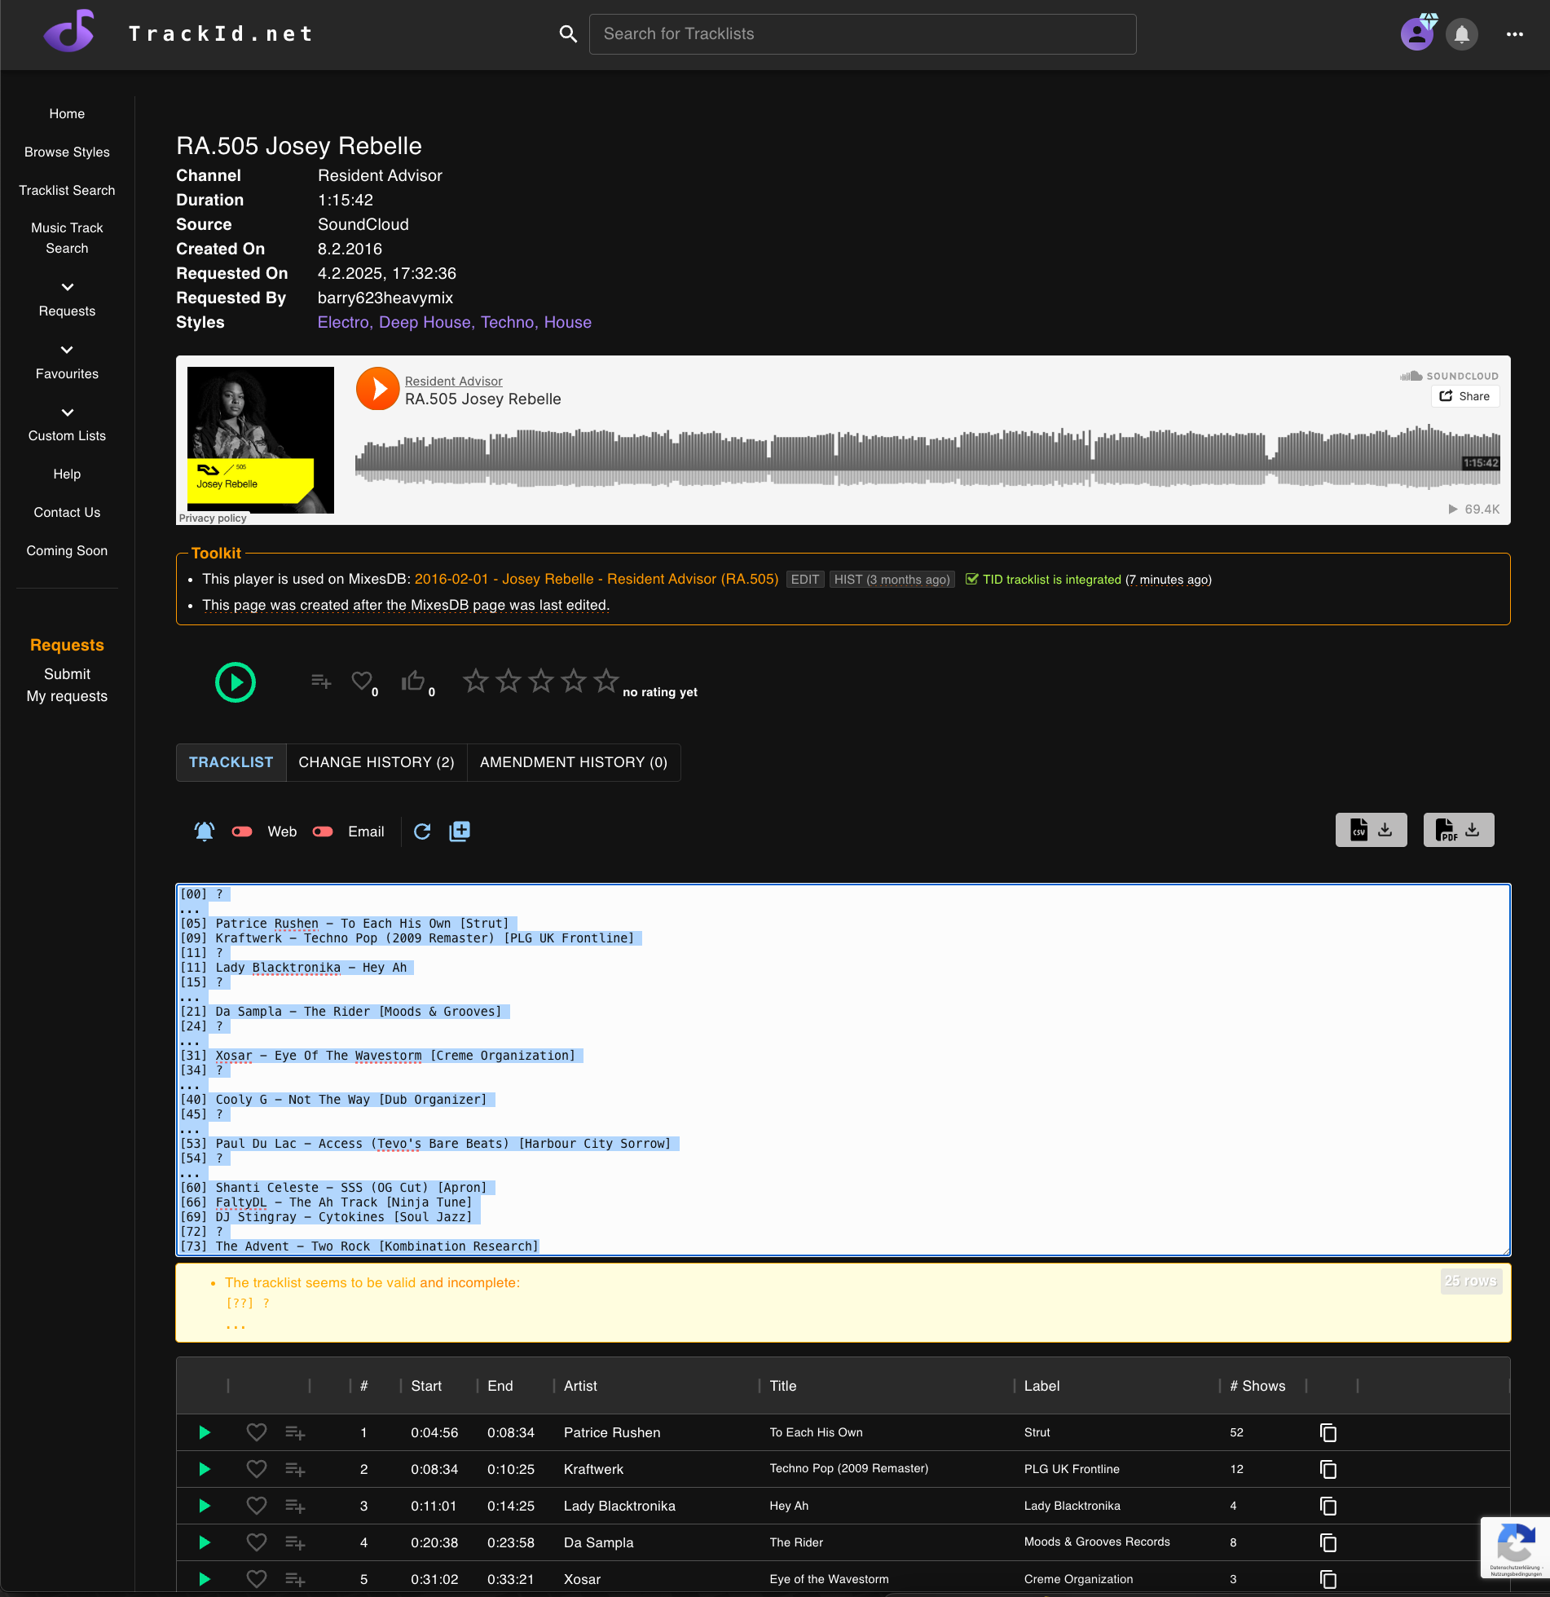Click the EDIT button in Toolkit
This screenshot has width=1550, height=1597.
[x=804, y=580]
